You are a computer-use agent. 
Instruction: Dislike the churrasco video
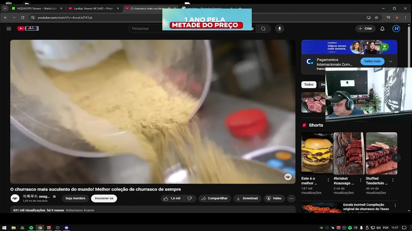pos(190,198)
